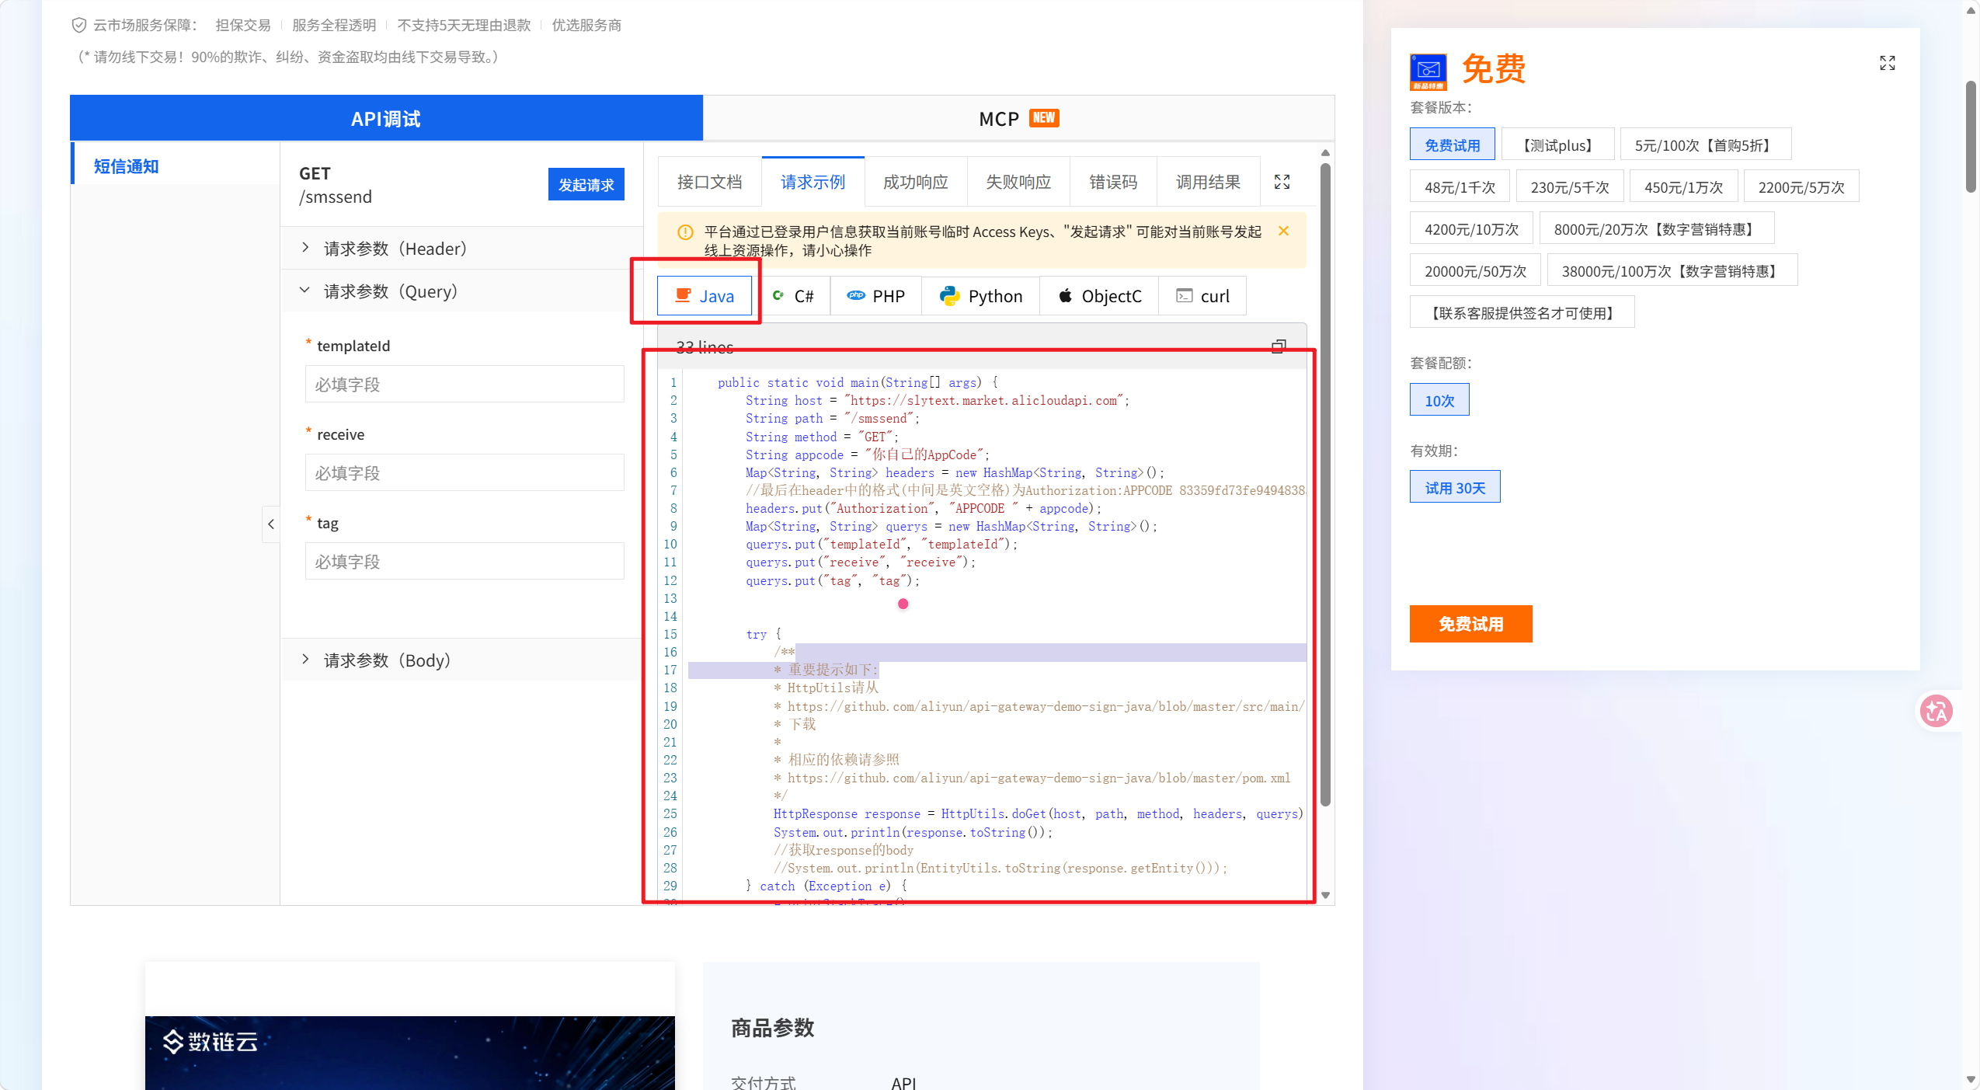Select the 免费试用 package option
This screenshot has width=1980, height=1090.
pyautogui.click(x=1452, y=145)
